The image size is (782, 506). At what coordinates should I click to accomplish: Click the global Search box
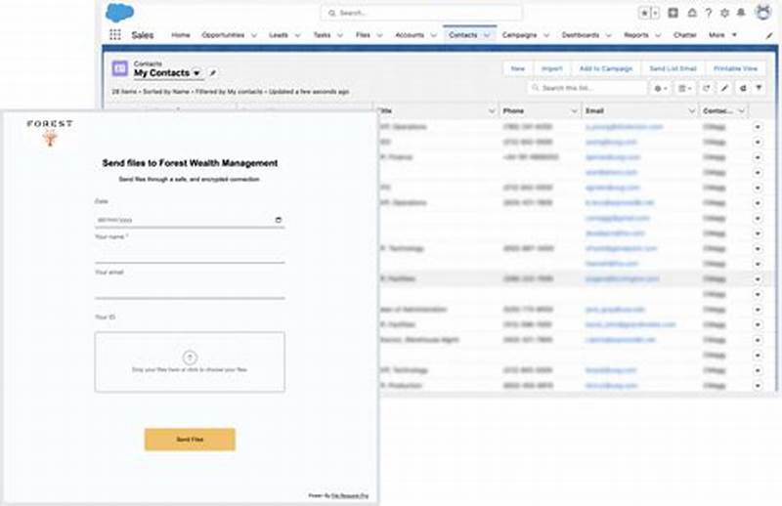[x=421, y=13]
